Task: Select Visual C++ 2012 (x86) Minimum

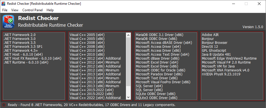Action: [94, 70]
